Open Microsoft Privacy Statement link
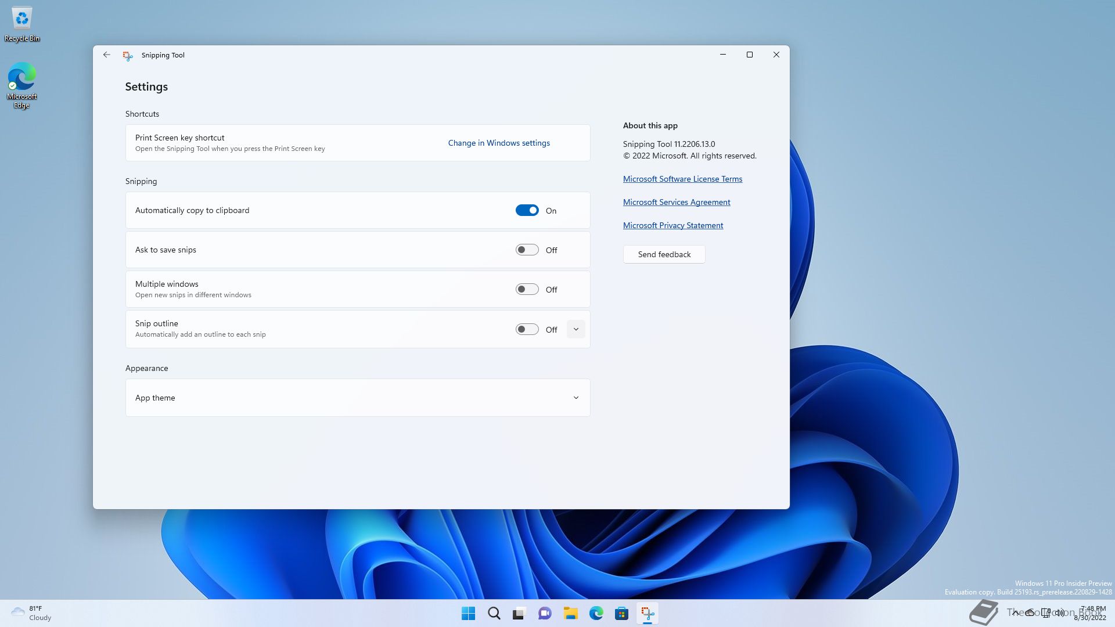1115x627 pixels. 673,225
